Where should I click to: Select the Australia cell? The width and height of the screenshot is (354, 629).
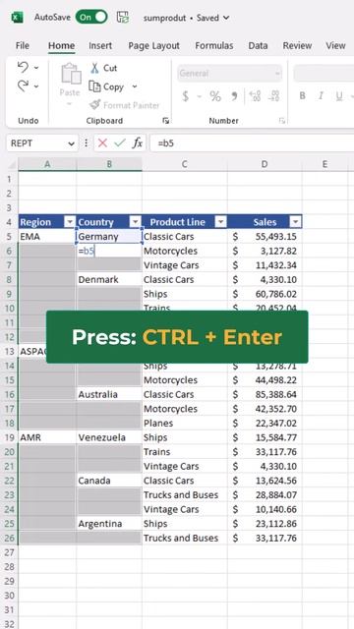coord(109,394)
